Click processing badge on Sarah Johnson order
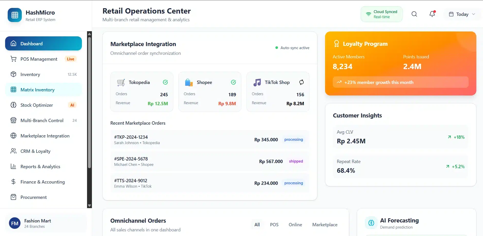 (x=294, y=140)
